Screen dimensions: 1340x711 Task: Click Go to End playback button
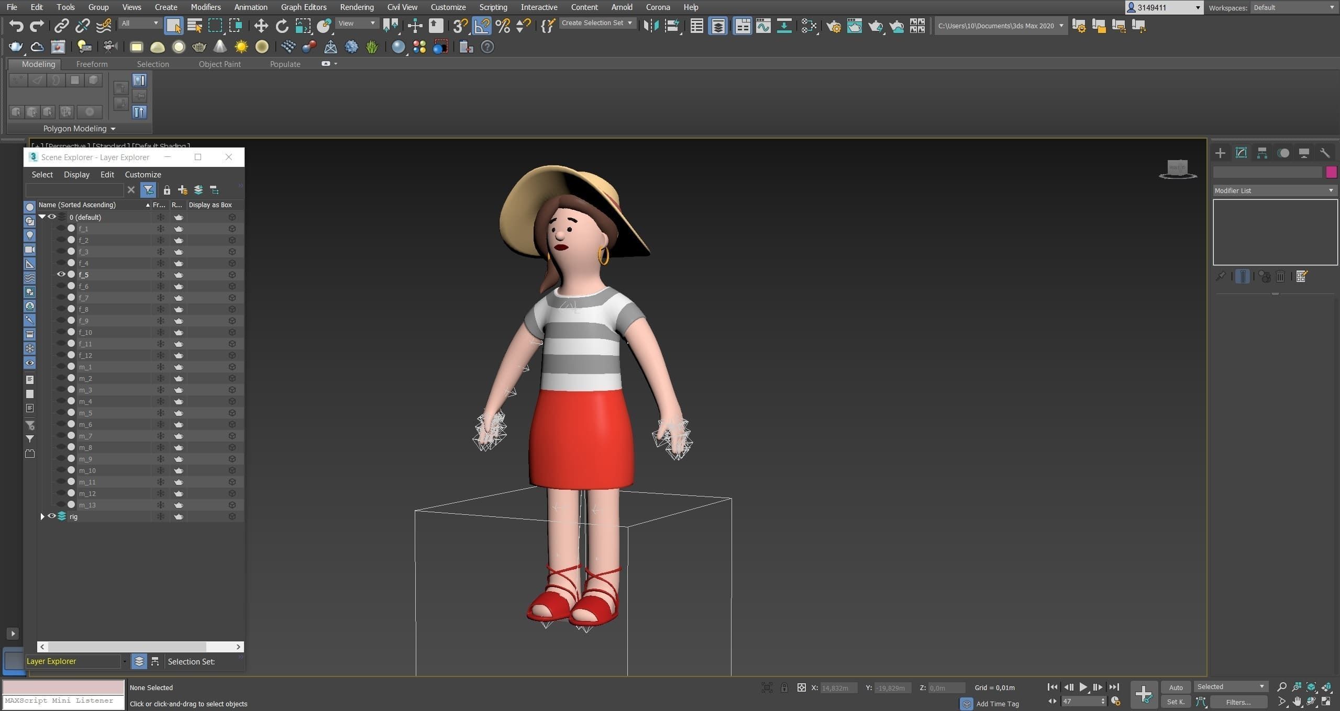pos(1114,687)
